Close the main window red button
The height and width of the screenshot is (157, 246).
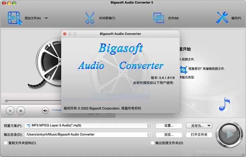pyautogui.click(x=4, y=3)
